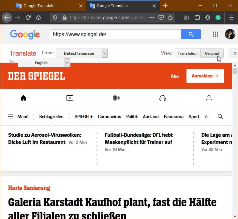The image size is (238, 219).
Task: Open the Aerosol-Viruswolken study headline
Action: [45, 138]
